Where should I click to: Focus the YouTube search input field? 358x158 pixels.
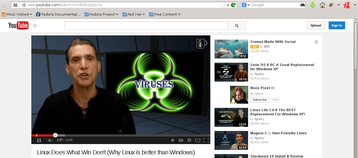[146, 25]
